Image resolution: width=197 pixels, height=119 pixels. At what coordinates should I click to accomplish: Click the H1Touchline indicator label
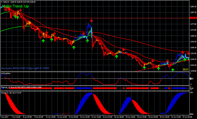[x=6, y=73]
